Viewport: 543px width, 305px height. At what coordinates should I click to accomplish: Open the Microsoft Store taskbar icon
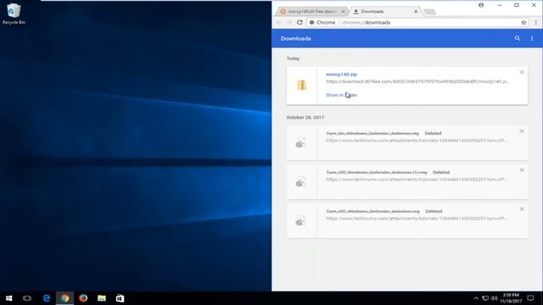(120, 298)
